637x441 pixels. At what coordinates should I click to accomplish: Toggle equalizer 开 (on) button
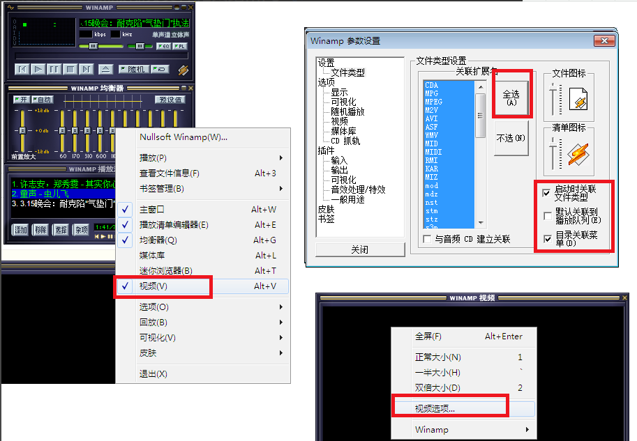(22, 100)
